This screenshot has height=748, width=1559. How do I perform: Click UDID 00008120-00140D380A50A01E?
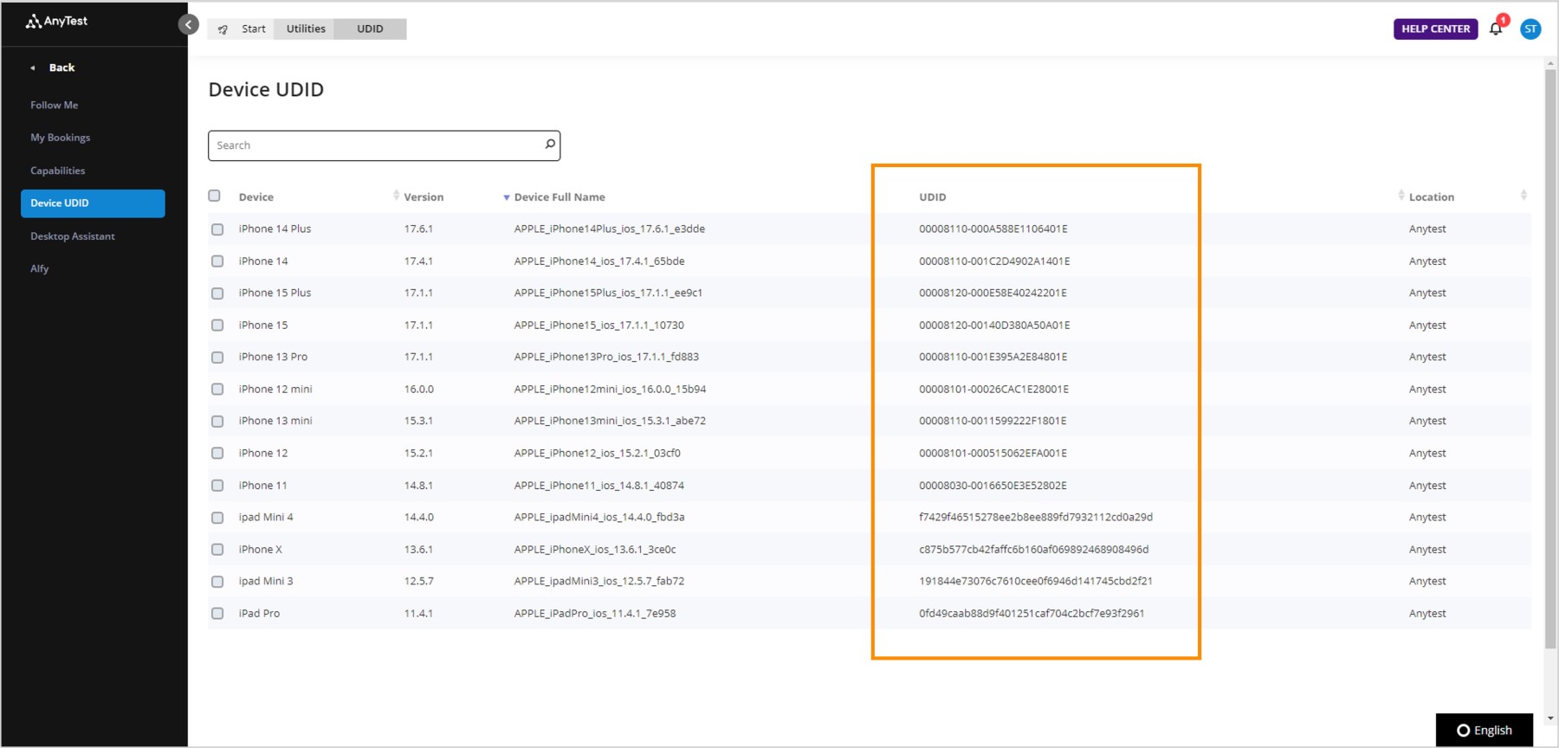tap(994, 326)
